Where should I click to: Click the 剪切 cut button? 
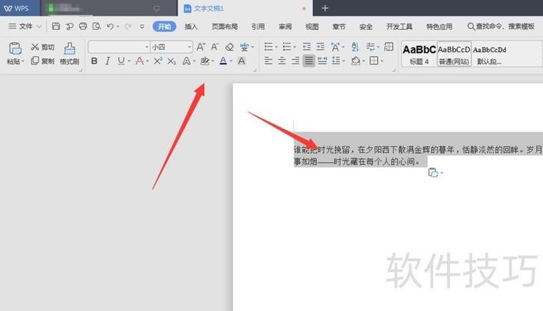[x=43, y=47]
